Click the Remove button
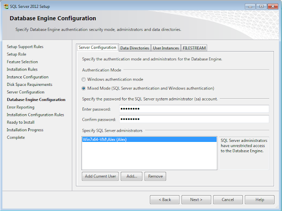Screen dimensions: 282x211 156,176
